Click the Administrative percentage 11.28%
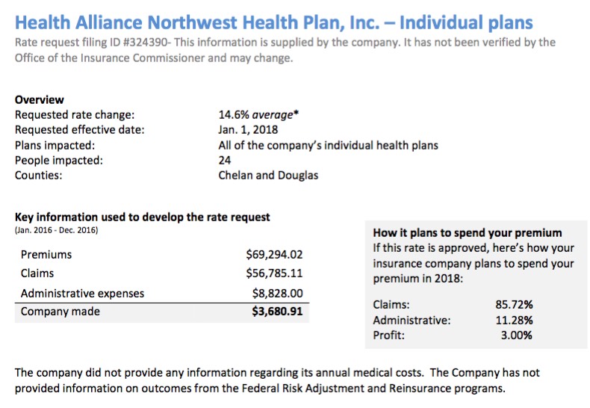590x408 pixels. pos(513,320)
